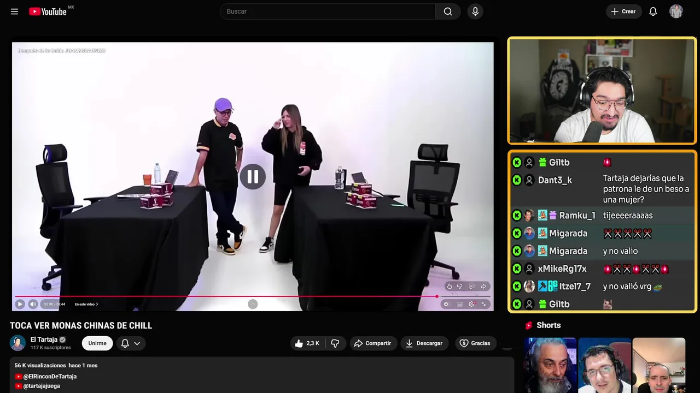The width and height of the screenshot is (700, 393).
Task: Open the account avatar menu
Action: click(x=676, y=11)
